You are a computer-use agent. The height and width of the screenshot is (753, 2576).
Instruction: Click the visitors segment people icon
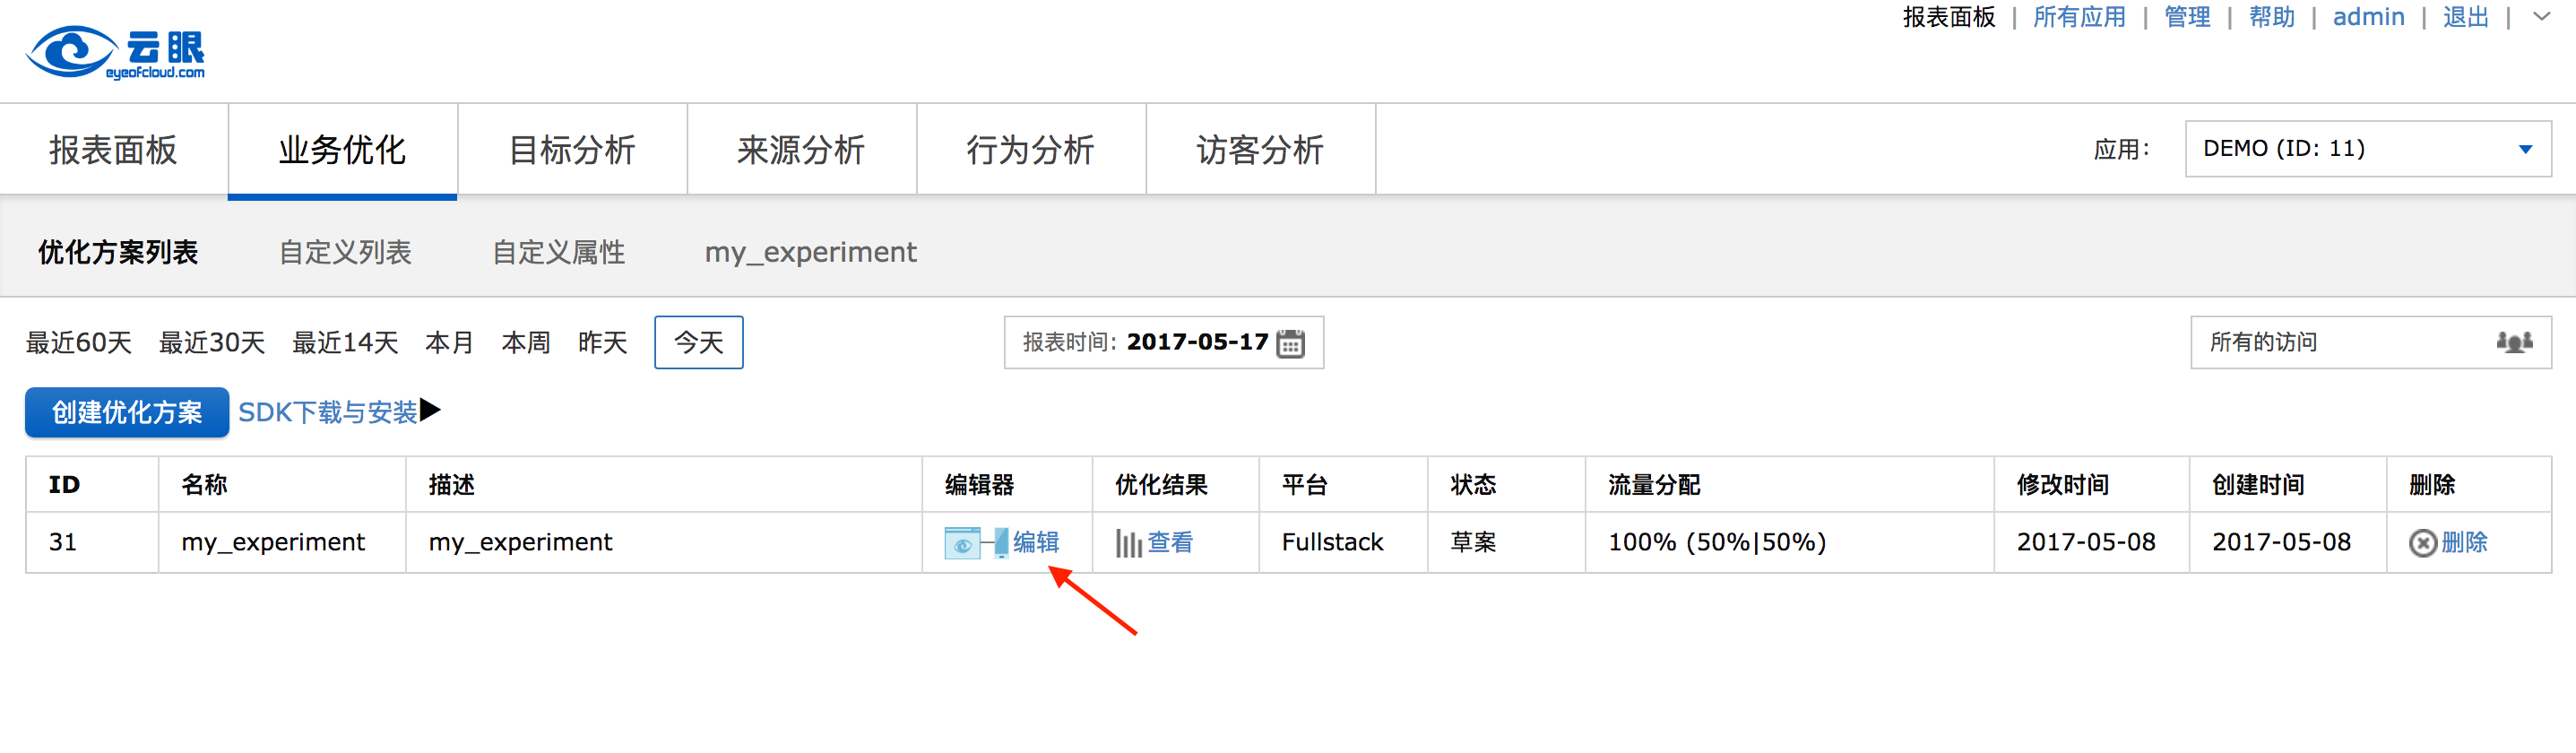tap(2514, 342)
